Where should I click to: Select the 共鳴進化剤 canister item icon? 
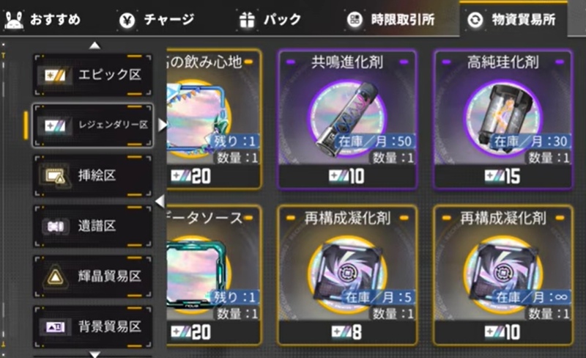[x=347, y=117]
